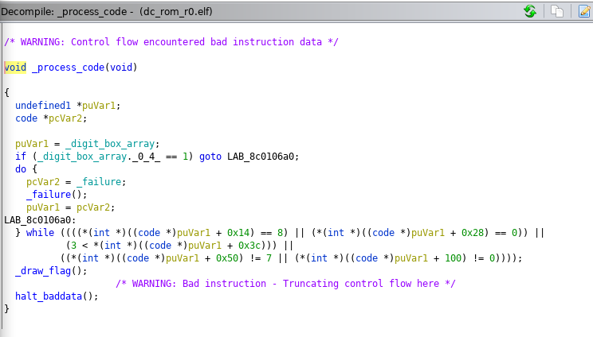Image resolution: width=593 pixels, height=337 pixels.
Task: Click the 'puVar1 = pcVar2;' statement
Action: click(x=70, y=207)
